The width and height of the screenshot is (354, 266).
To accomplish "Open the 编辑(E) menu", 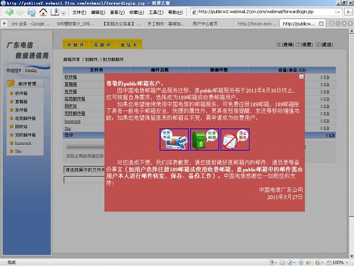I will 98,12.
